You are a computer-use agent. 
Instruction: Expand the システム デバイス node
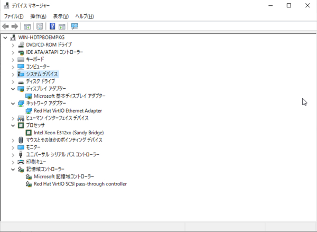13,75
